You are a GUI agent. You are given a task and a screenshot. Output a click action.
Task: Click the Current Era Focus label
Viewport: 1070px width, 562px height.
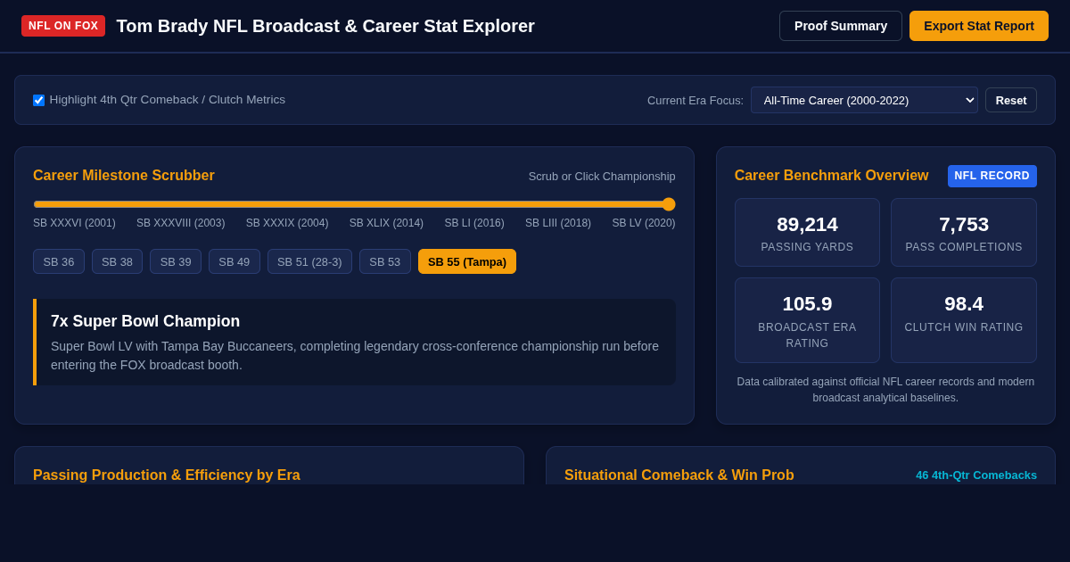(695, 100)
